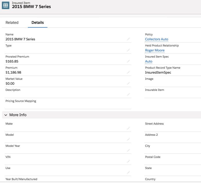
Task: Switch to the Related tab
Action: tap(12, 22)
